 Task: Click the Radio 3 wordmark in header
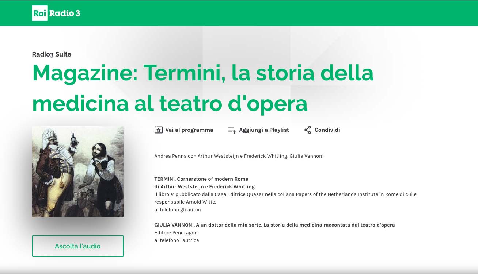click(65, 13)
